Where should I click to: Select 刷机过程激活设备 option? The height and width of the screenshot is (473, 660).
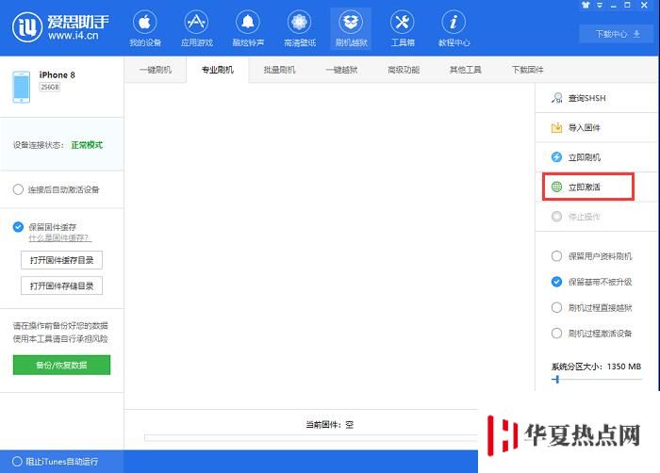tap(556, 334)
